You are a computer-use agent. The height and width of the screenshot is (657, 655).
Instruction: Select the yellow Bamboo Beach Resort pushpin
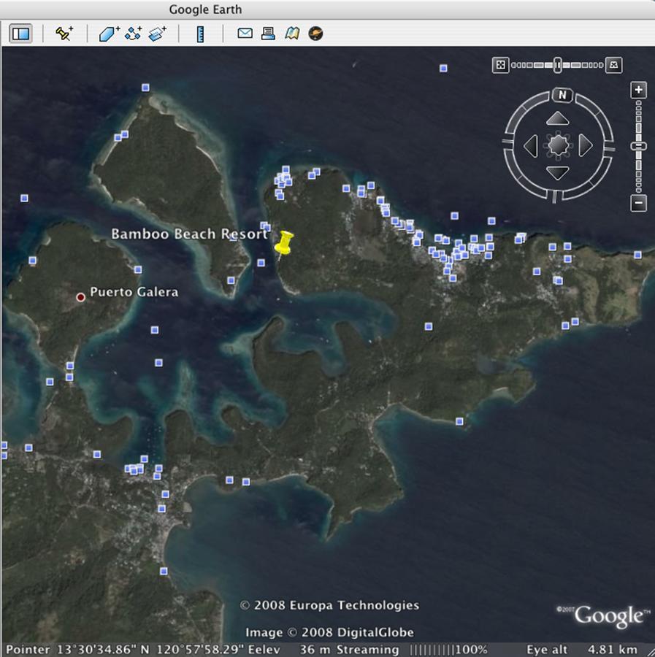tap(284, 243)
